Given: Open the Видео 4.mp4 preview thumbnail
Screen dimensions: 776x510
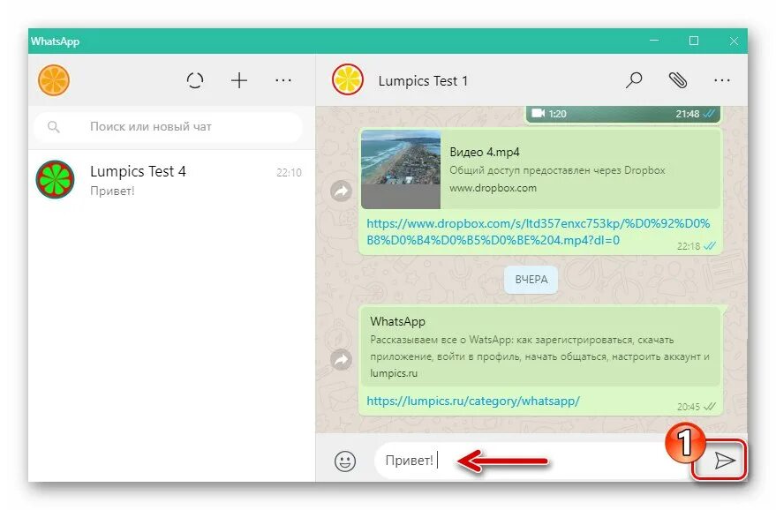Looking at the screenshot, I should 401,169.
